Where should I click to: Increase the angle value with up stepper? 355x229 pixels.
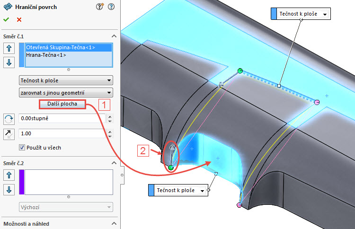(110, 117)
